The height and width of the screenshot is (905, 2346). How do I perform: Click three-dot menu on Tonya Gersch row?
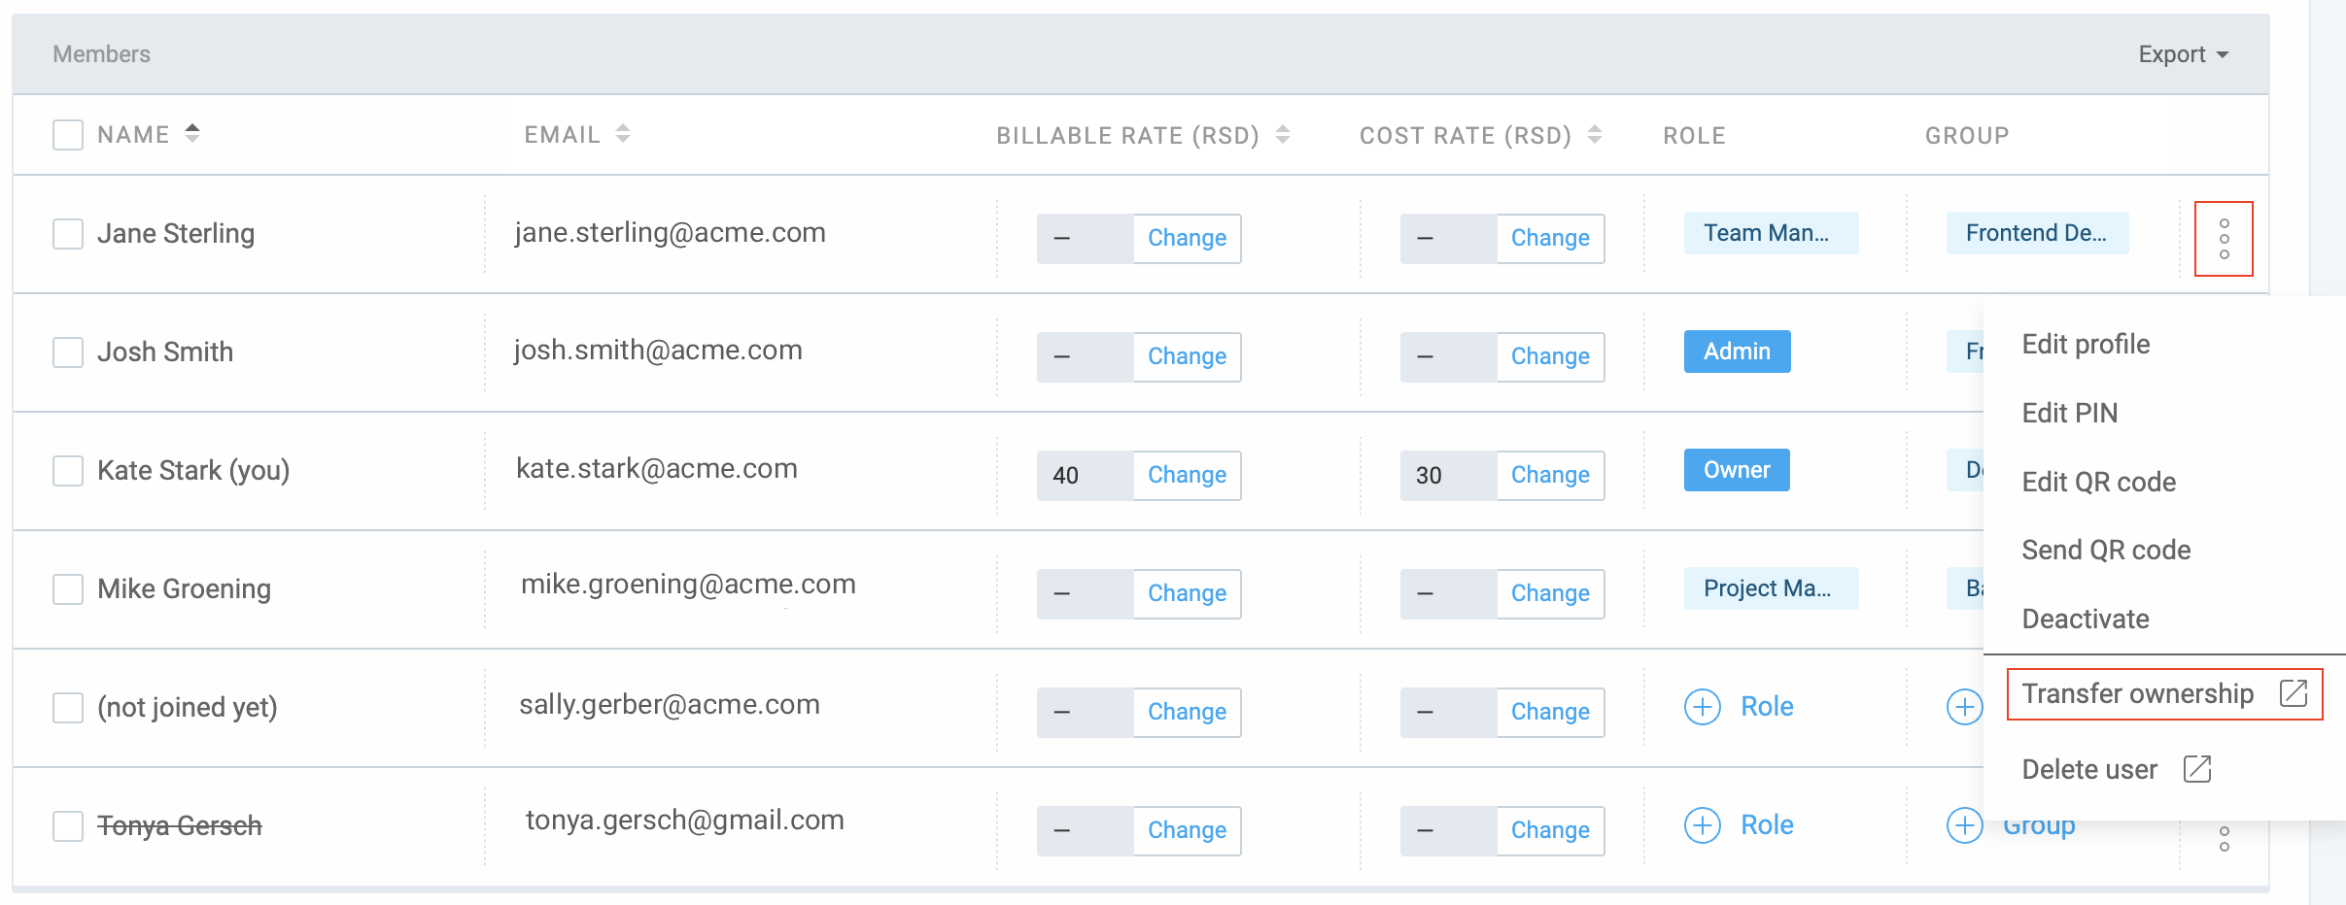click(x=2224, y=839)
